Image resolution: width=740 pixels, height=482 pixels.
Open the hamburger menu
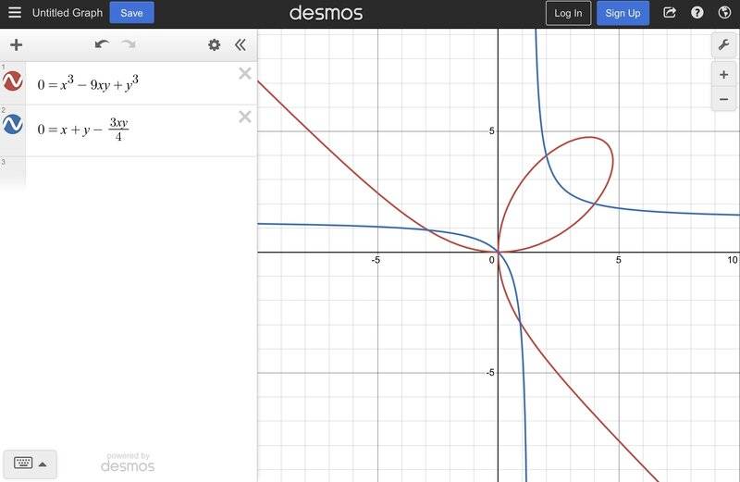point(15,12)
